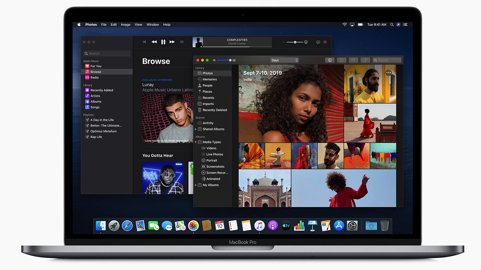Expand the Shared Albums disclosure triangle
Screen dimensions: 481x270
click(x=196, y=129)
